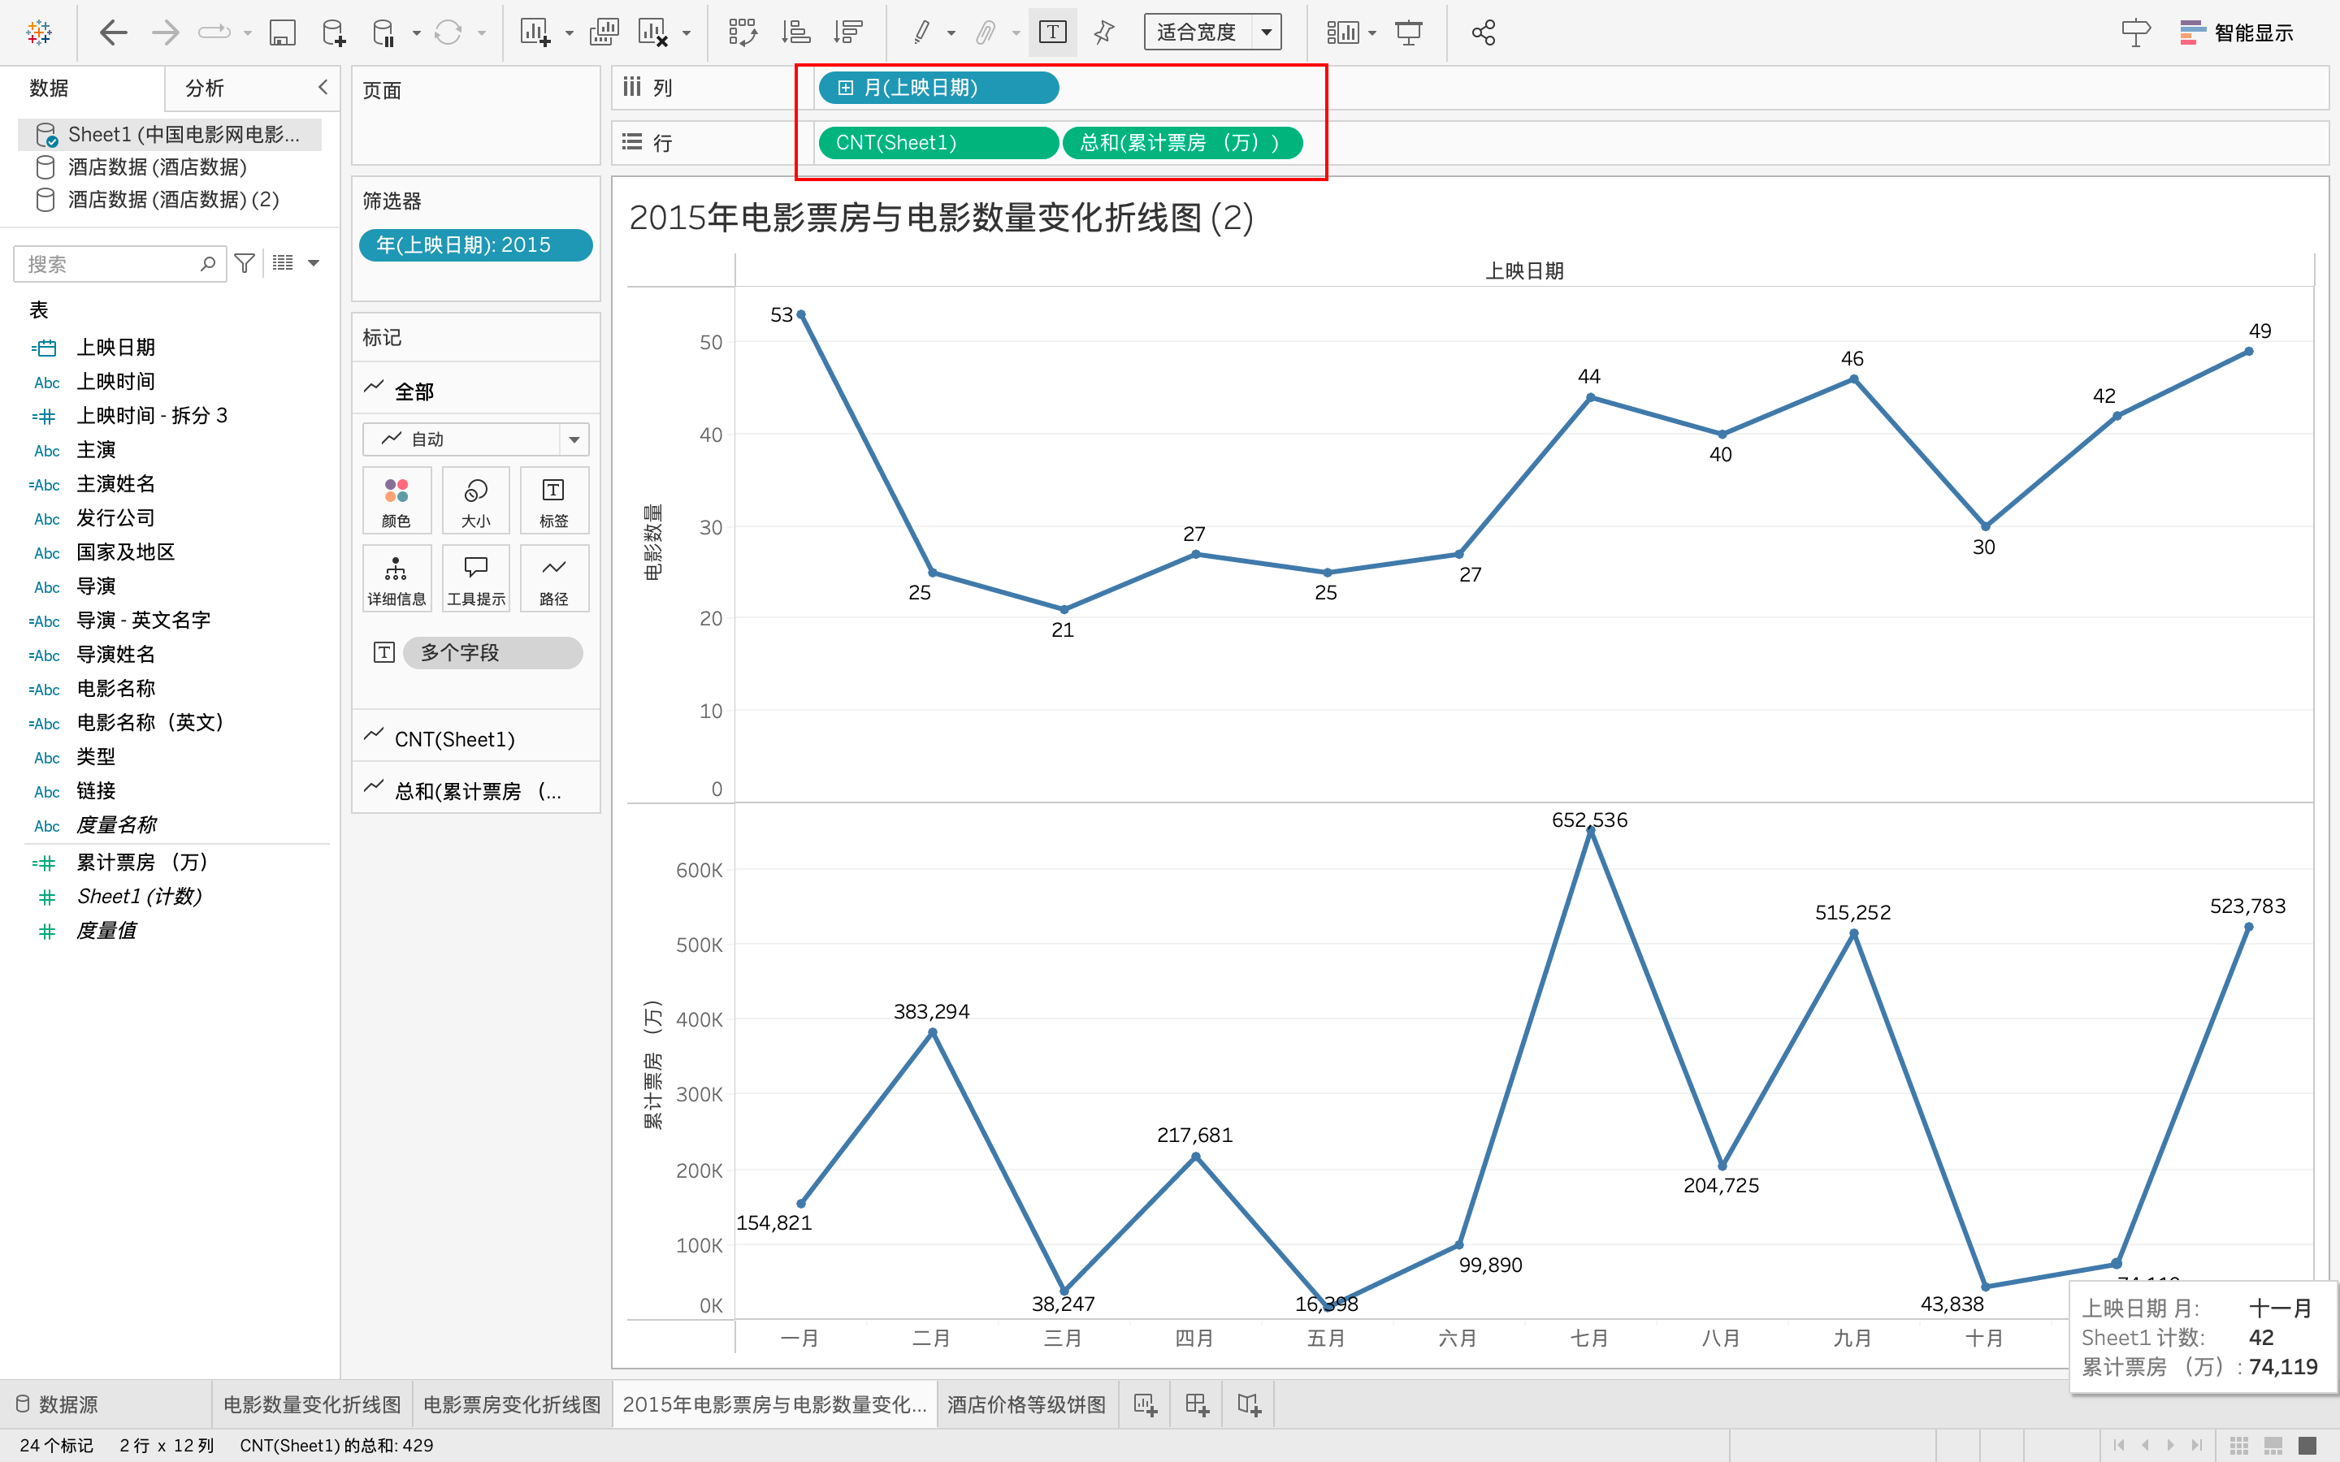This screenshot has height=1462, width=2340.
Task: Click the add new data source icon
Action: (334, 32)
